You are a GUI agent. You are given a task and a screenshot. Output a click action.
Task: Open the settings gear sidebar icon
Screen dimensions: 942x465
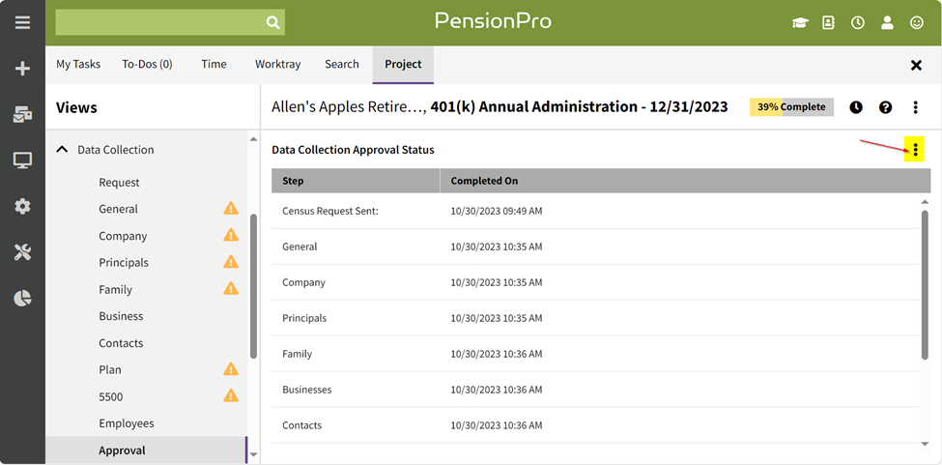(23, 207)
